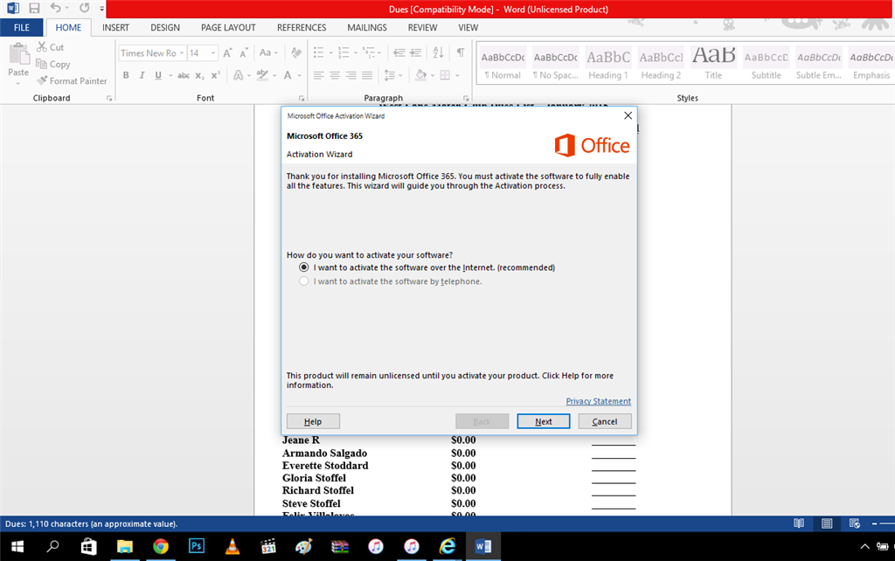Click Decrease Indent icon
Screen dimensions: 895x561
click(399, 52)
